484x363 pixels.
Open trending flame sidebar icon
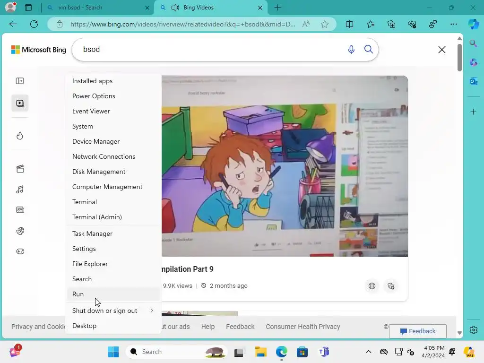(20, 136)
